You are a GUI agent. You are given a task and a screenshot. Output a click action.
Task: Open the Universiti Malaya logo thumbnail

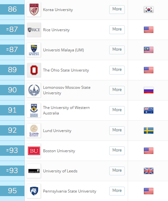point(34,50)
